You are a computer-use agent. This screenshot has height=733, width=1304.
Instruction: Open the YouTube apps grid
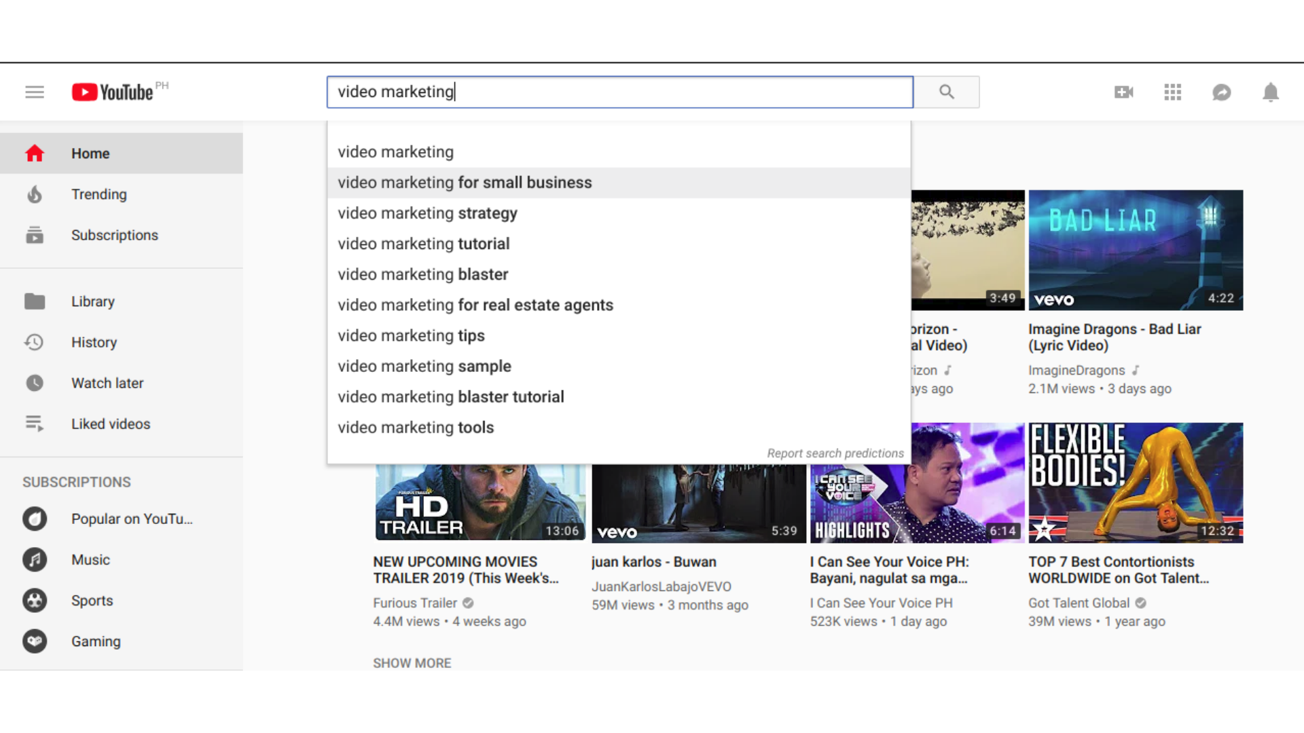pyautogui.click(x=1172, y=92)
